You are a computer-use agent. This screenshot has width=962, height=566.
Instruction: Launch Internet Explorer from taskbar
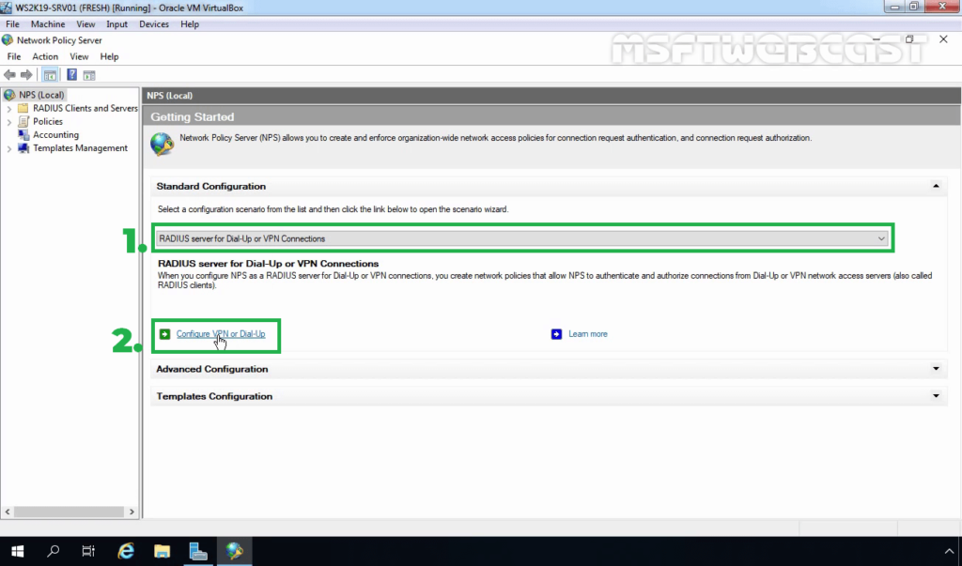[126, 551]
